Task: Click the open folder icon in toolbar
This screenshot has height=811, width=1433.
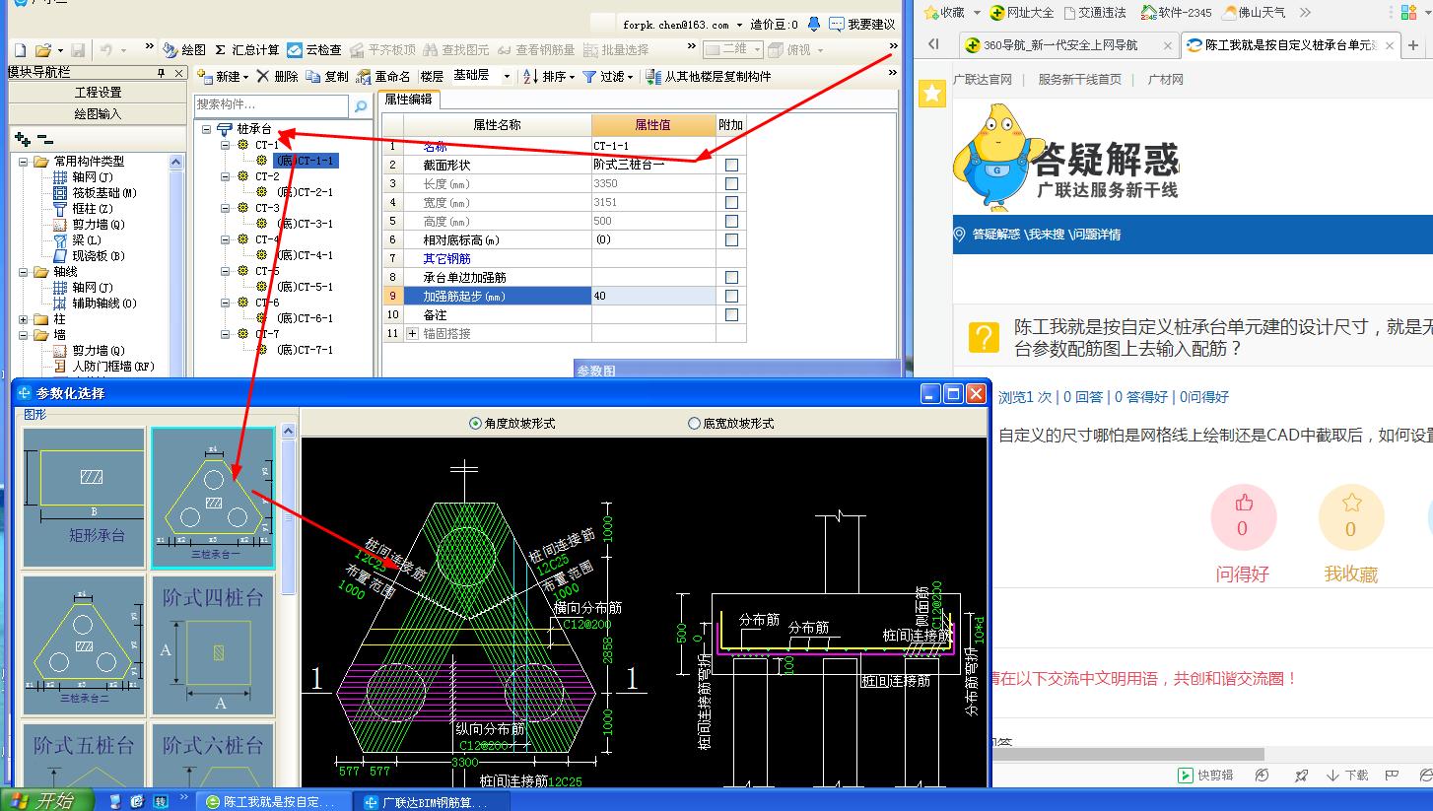Action: 42,49
